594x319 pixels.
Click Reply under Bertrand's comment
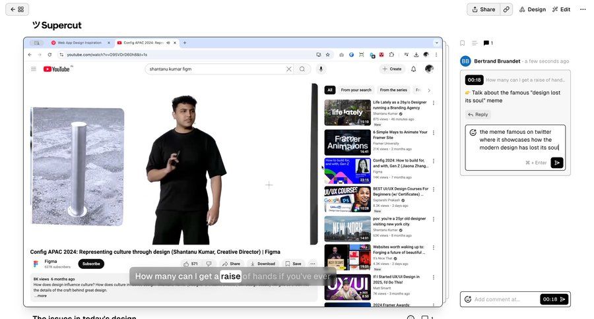(x=478, y=114)
